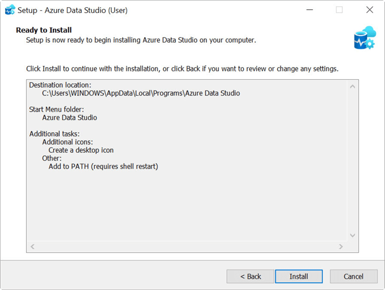This screenshot has height=290, width=385.
Task: Click the destination path text line
Action: [141, 93]
